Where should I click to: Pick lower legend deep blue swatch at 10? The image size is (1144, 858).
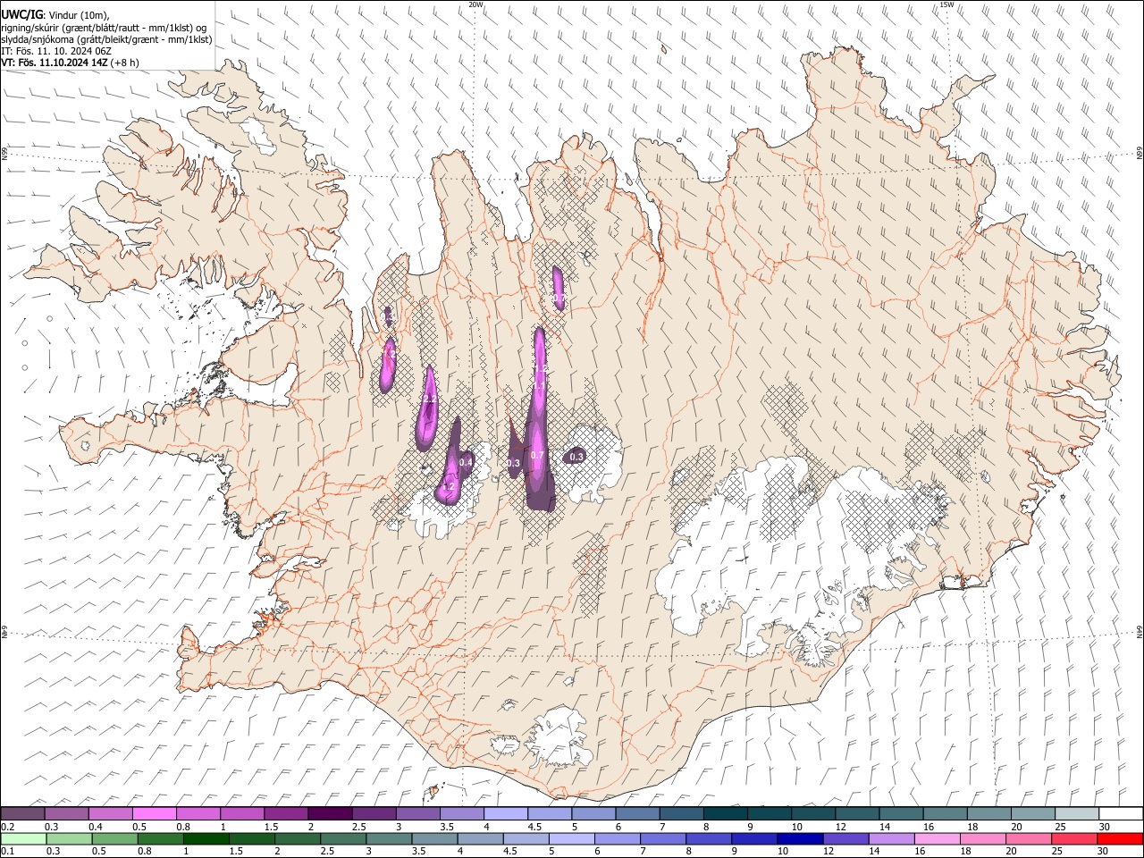pos(798,839)
